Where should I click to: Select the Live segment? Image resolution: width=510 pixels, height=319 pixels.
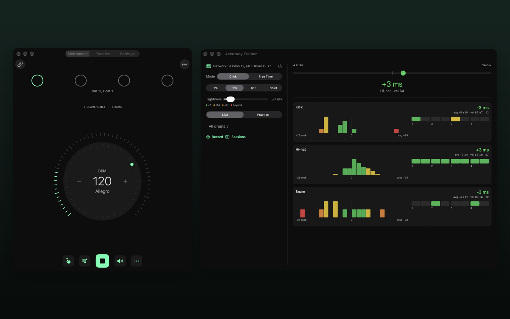coord(225,115)
